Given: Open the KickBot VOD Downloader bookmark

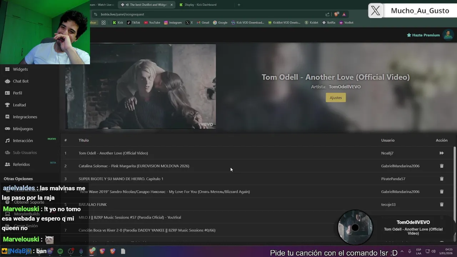Looking at the screenshot, I should (284, 22).
